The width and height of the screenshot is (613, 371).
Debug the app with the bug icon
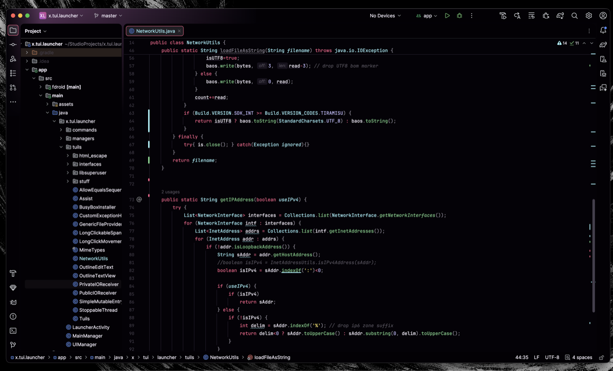click(459, 16)
